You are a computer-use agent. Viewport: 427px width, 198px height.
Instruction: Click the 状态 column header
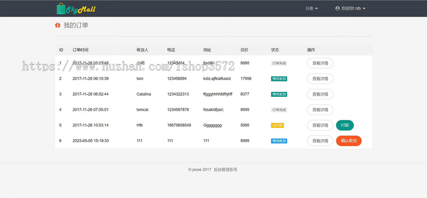pyautogui.click(x=275, y=50)
